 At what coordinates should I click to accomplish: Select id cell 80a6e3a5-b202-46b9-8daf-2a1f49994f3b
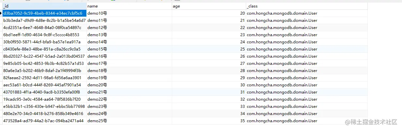click(44, 71)
